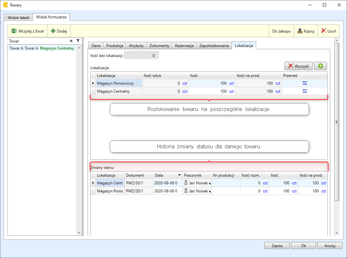Go to the Zapotrzebowanie tab
347x258 pixels.
point(214,46)
